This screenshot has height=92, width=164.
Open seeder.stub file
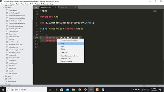[x=13, y=68]
